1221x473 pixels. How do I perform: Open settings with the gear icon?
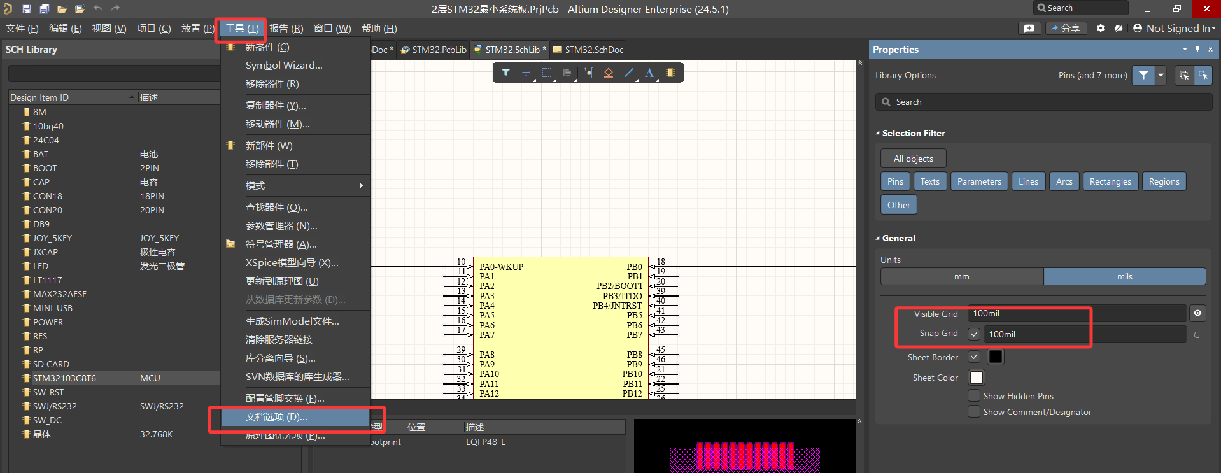tap(1101, 28)
